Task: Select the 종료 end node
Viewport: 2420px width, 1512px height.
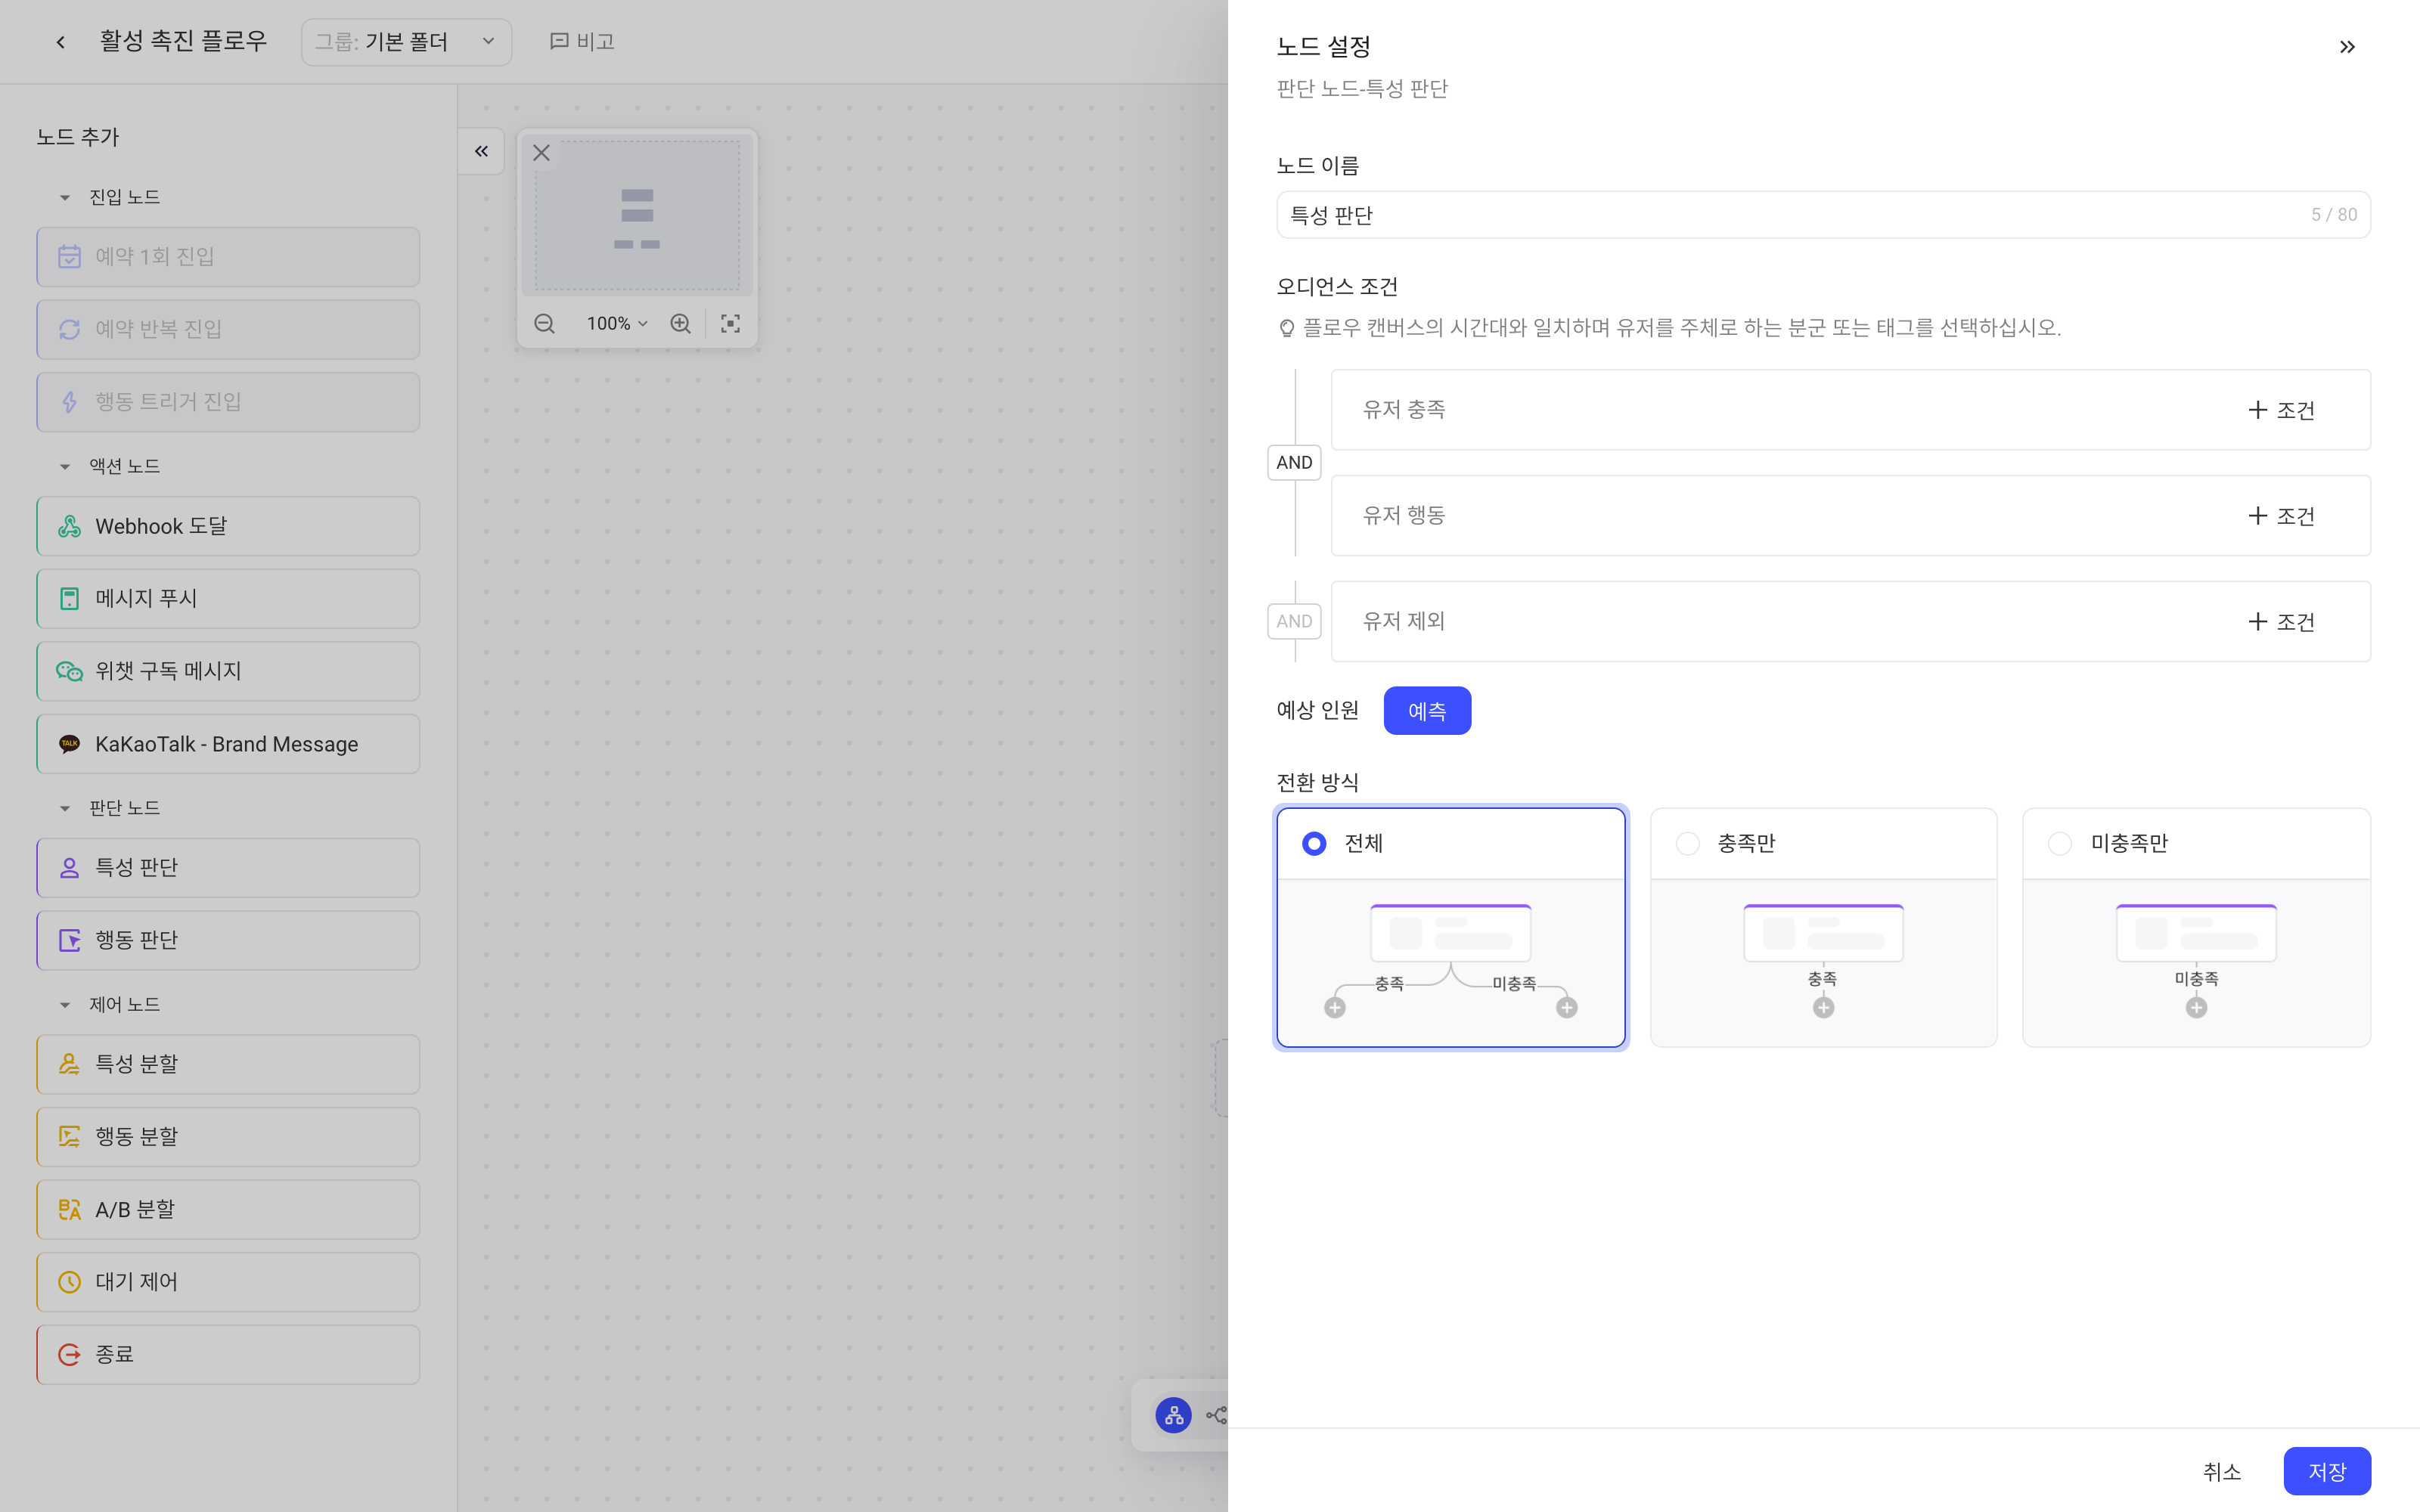Action: (228, 1354)
